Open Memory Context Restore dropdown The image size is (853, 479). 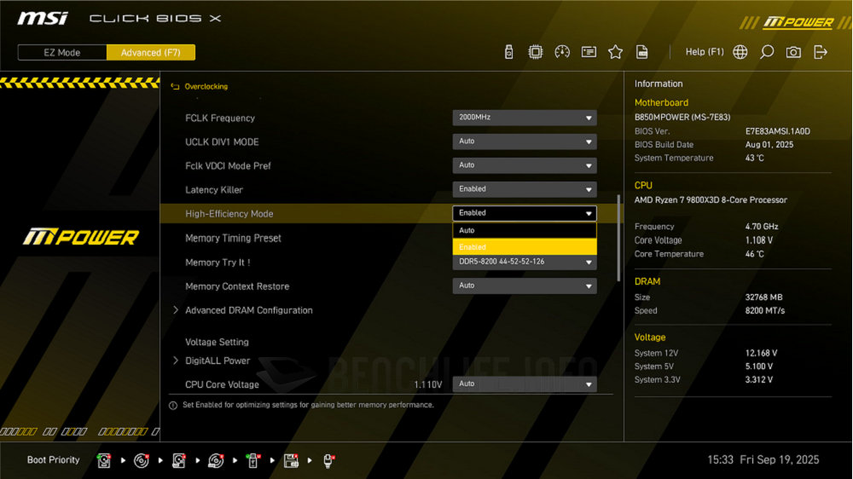[525, 286]
